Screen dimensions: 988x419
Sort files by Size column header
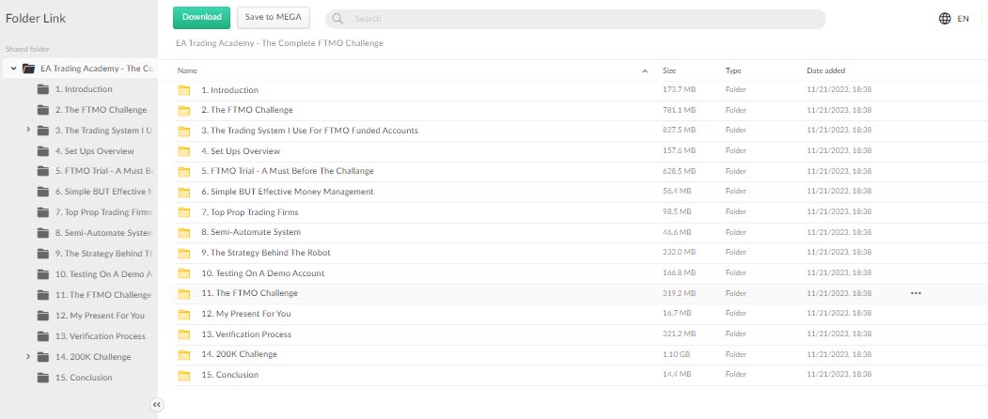[x=669, y=70]
